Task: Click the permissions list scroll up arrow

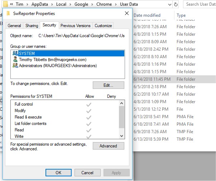Action: point(121,103)
